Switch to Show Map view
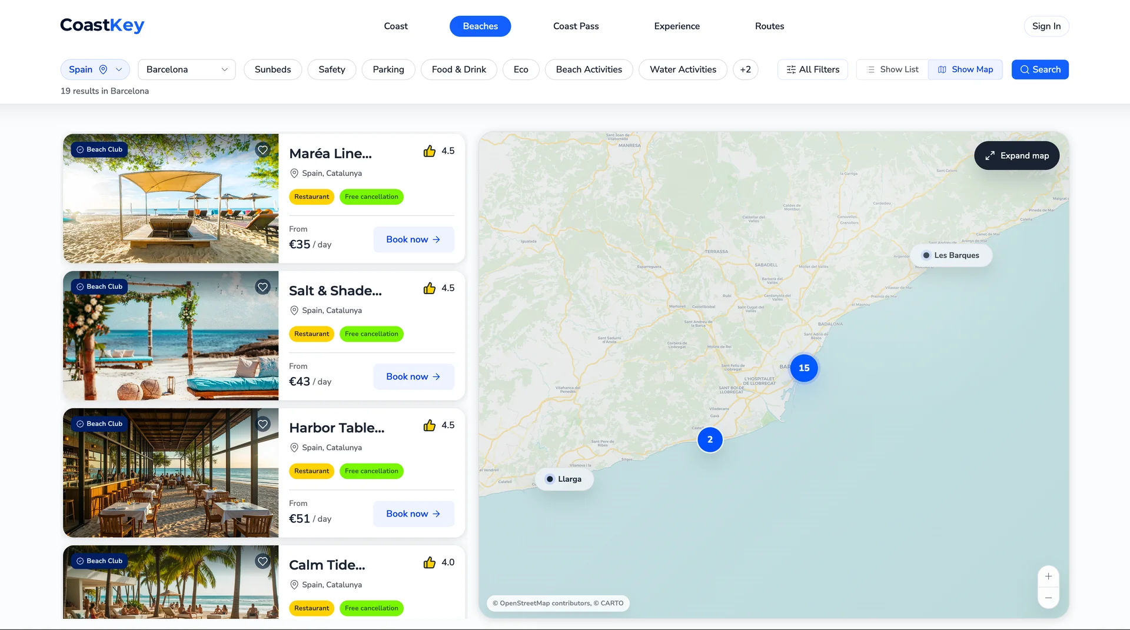This screenshot has height=630, width=1130. point(965,69)
